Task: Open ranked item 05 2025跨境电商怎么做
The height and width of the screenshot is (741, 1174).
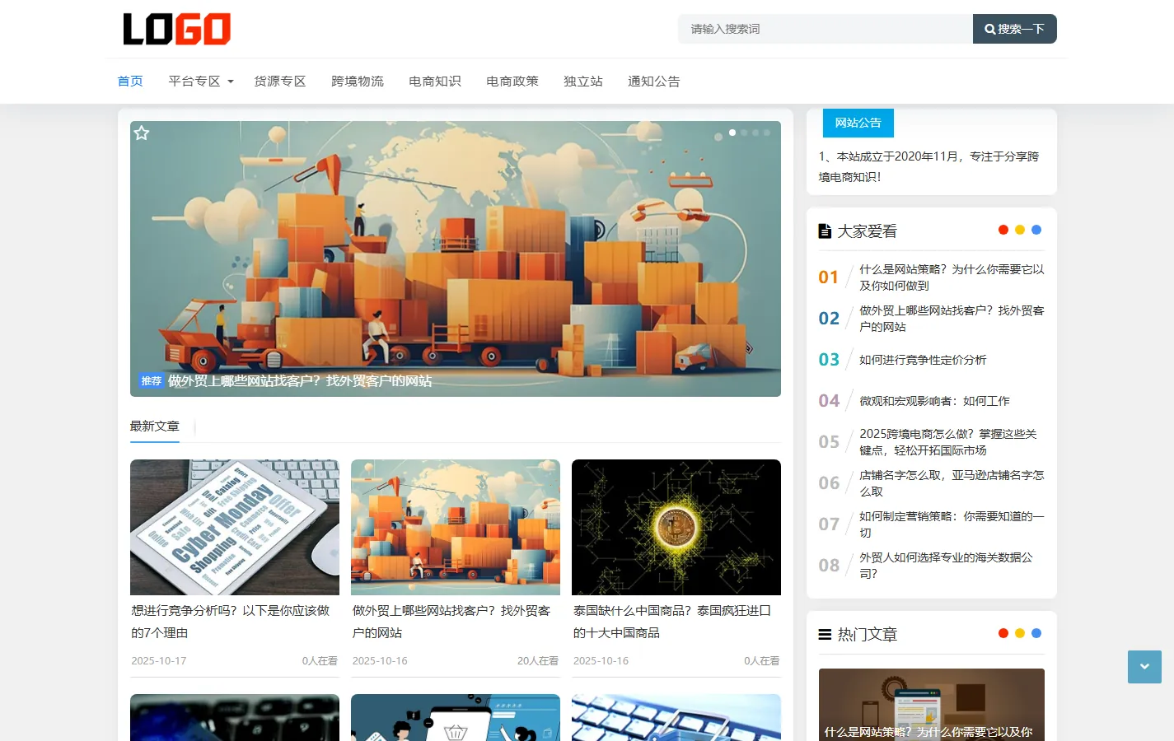Action: click(x=948, y=442)
